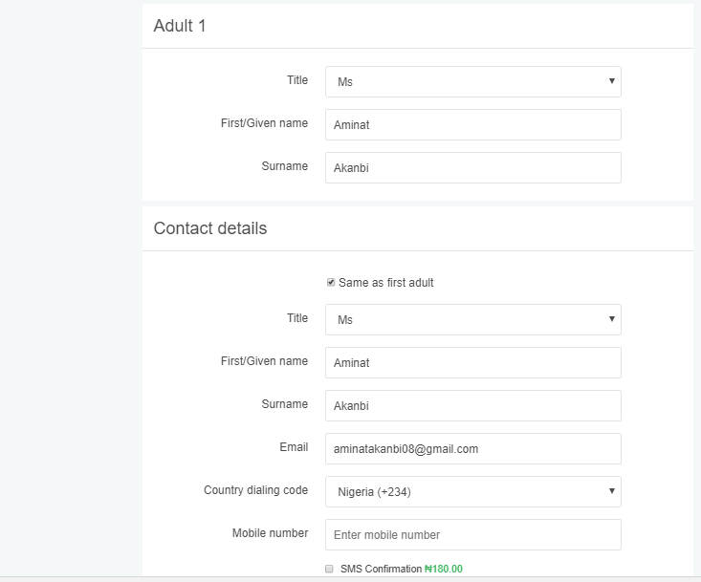Click the Contact details Title dropdown arrow
The height and width of the screenshot is (582, 701).
(x=612, y=319)
